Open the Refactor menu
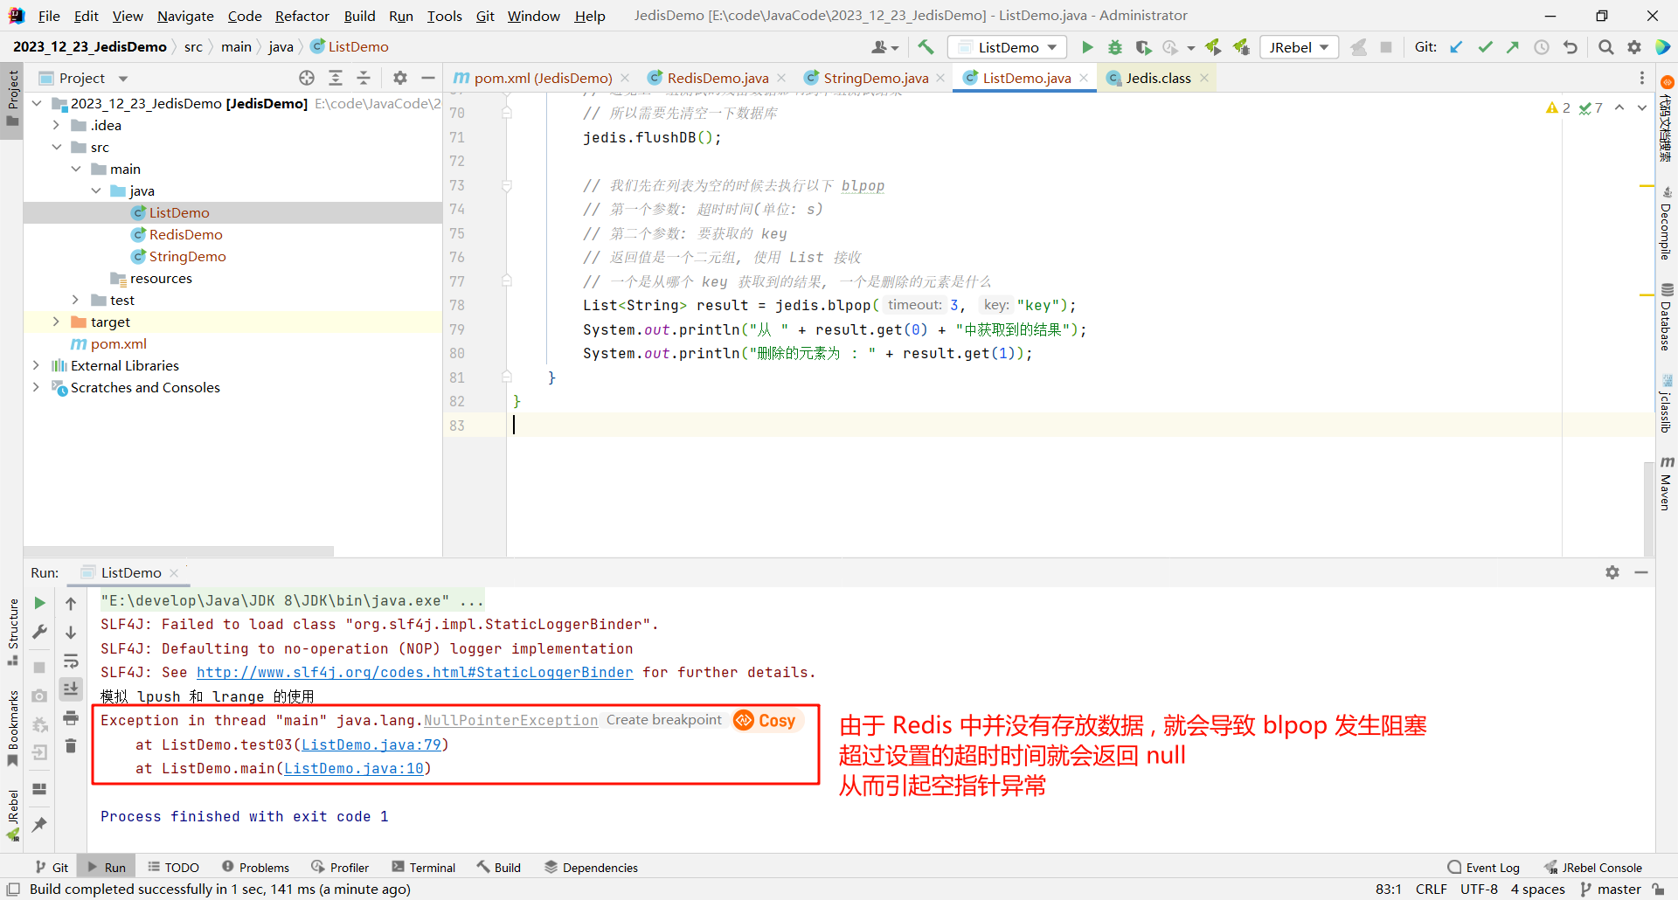The image size is (1678, 900). [302, 16]
